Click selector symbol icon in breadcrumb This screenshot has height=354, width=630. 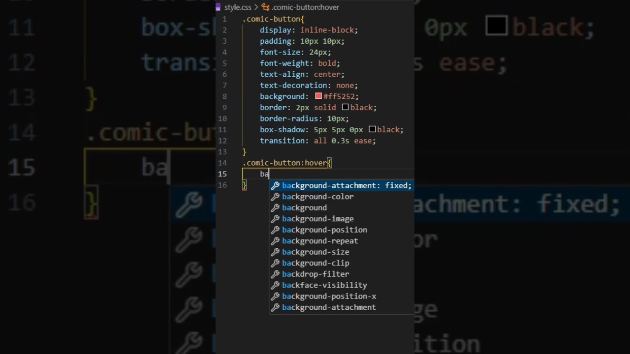(x=266, y=7)
